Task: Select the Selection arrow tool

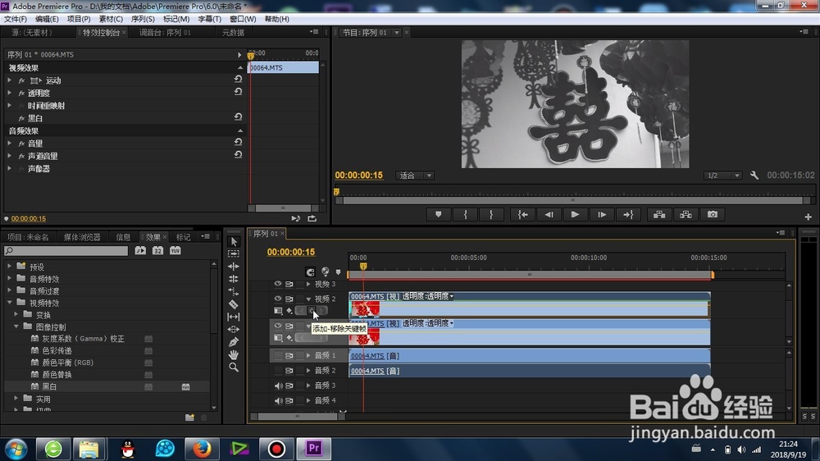Action: pos(234,242)
